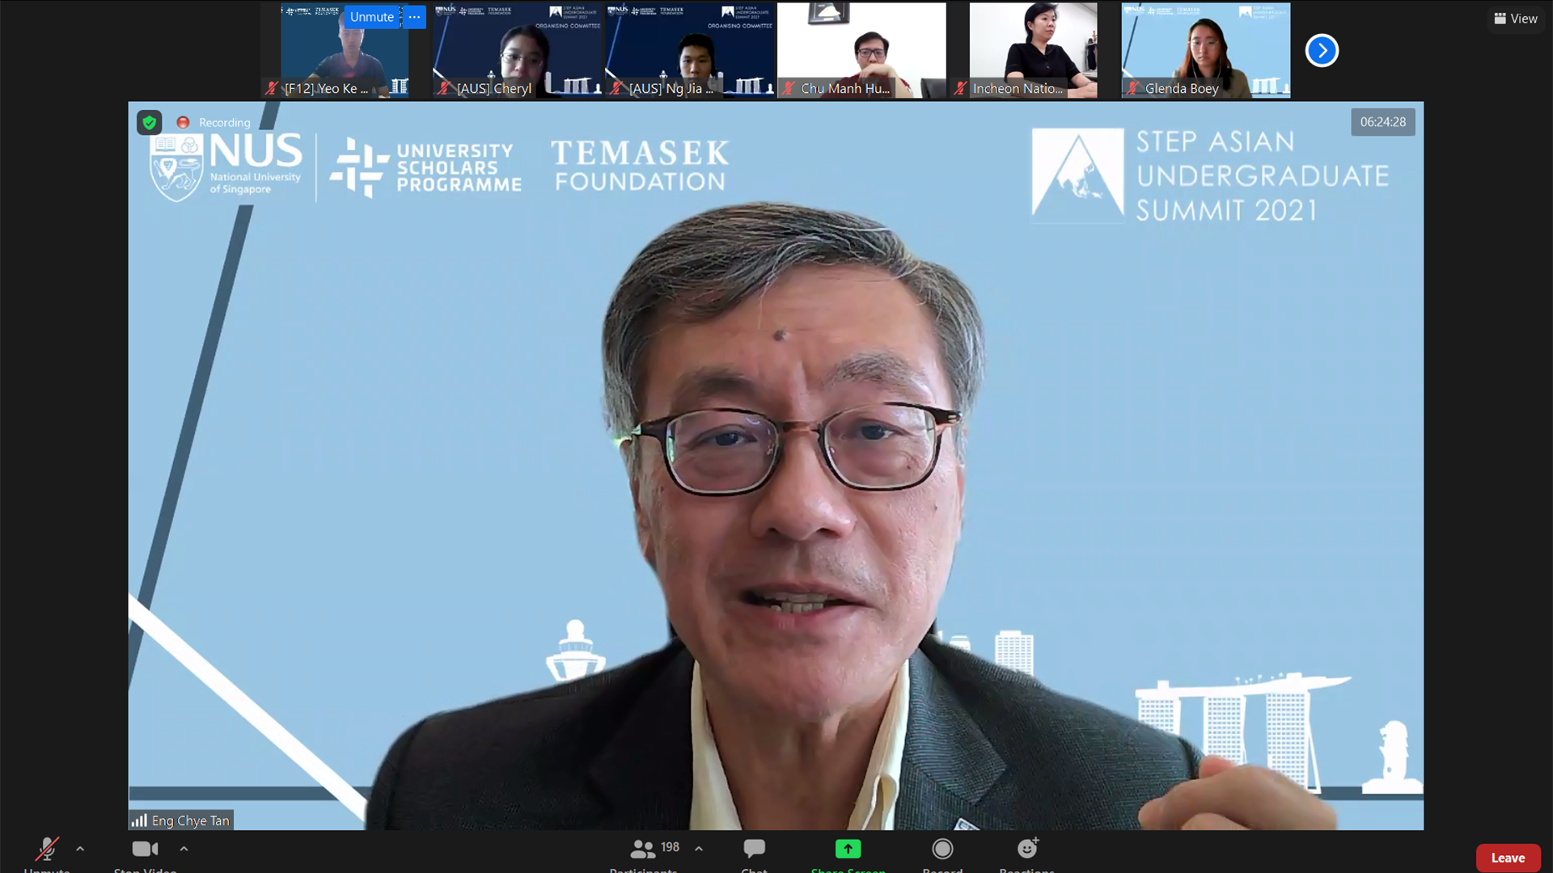The height and width of the screenshot is (873, 1553).
Task: Click the View grid icon
Action: [1500, 19]
